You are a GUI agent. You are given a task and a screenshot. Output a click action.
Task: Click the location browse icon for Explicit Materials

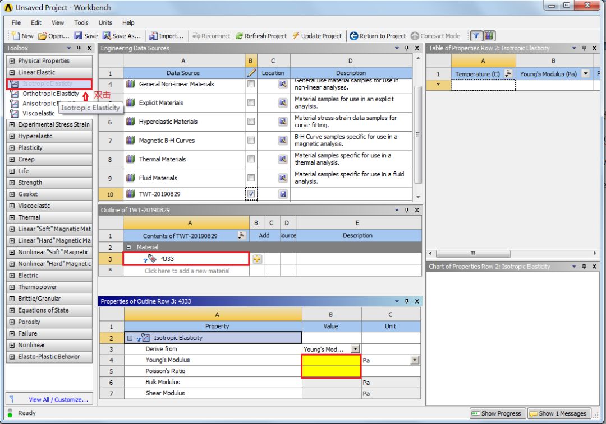283,102
